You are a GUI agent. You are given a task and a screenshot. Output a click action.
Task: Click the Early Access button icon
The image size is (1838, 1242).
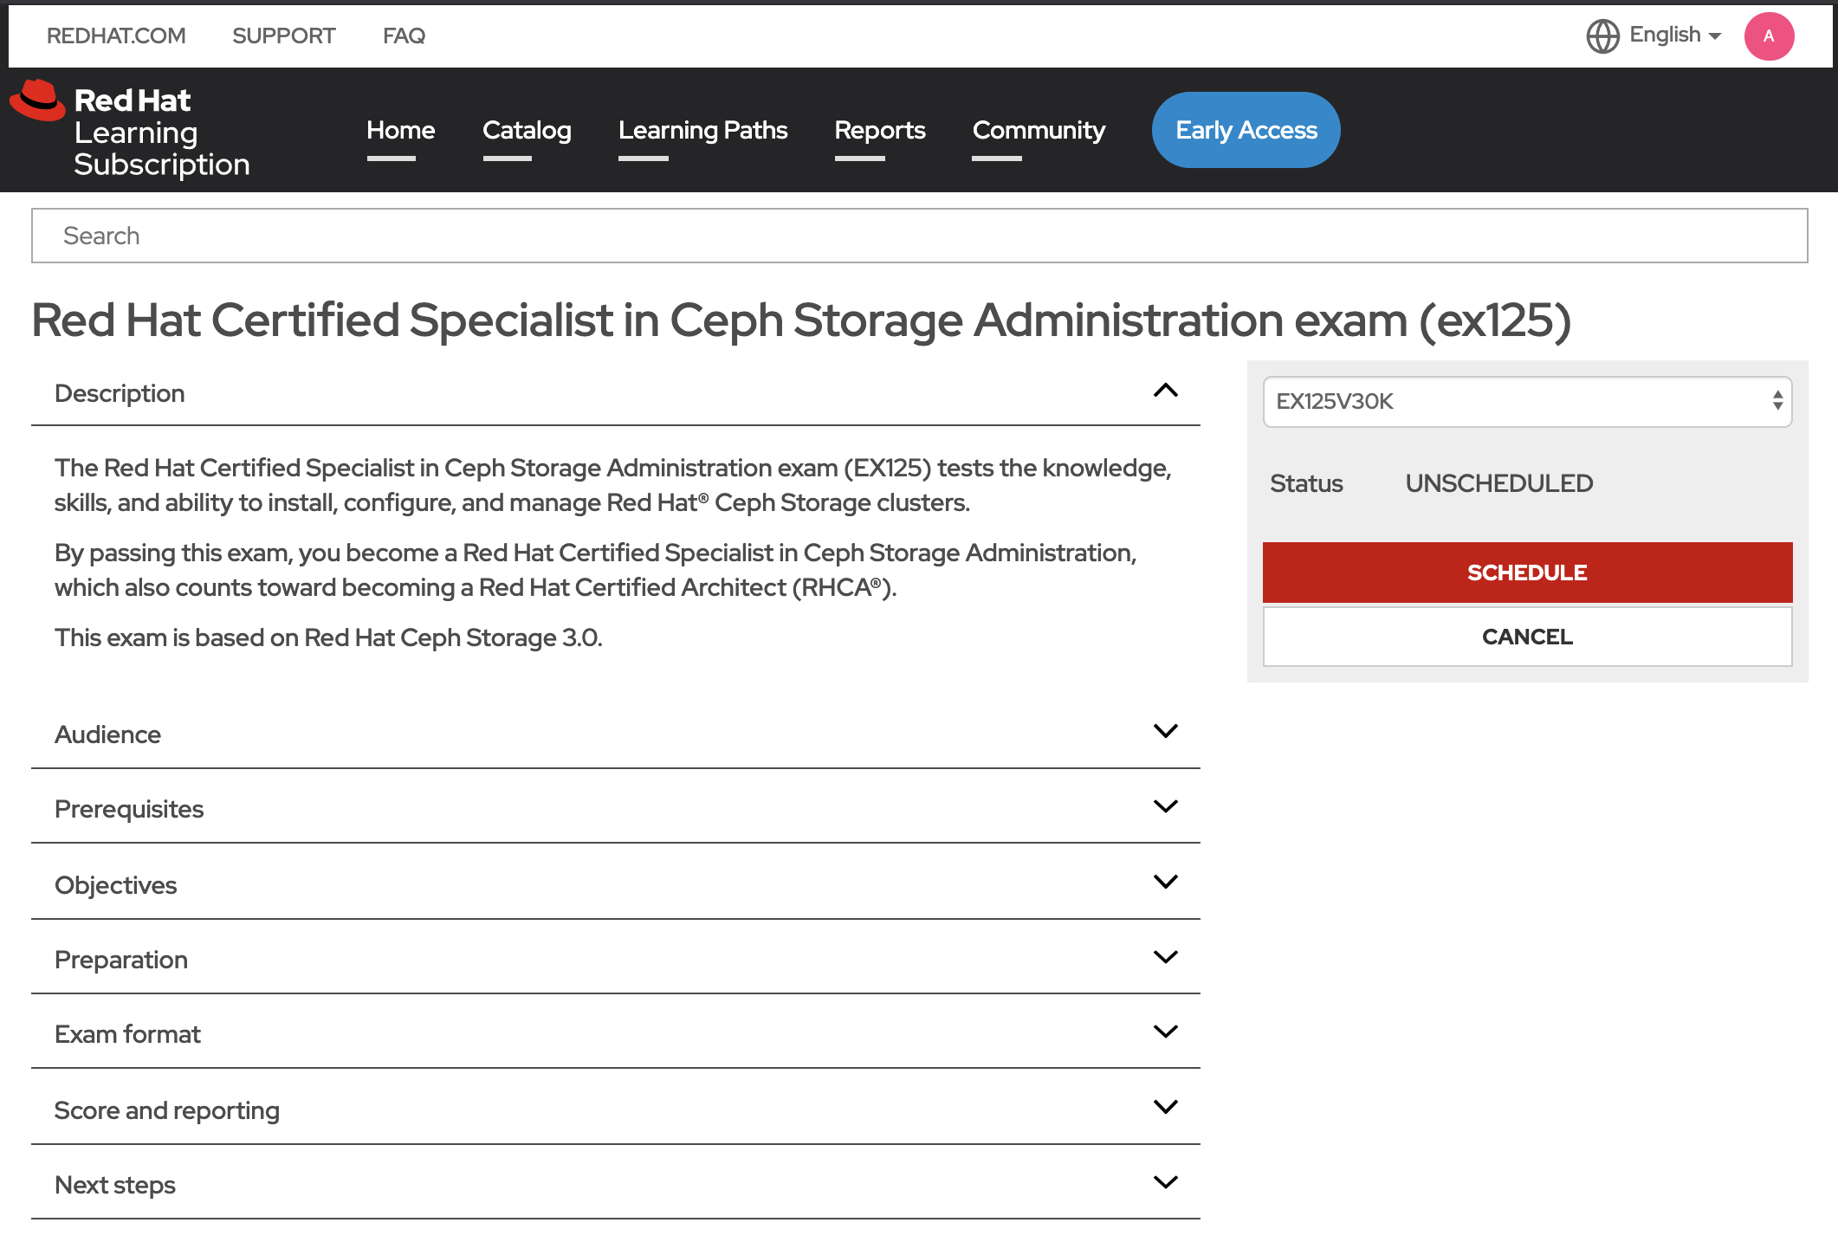point(1246,127)
